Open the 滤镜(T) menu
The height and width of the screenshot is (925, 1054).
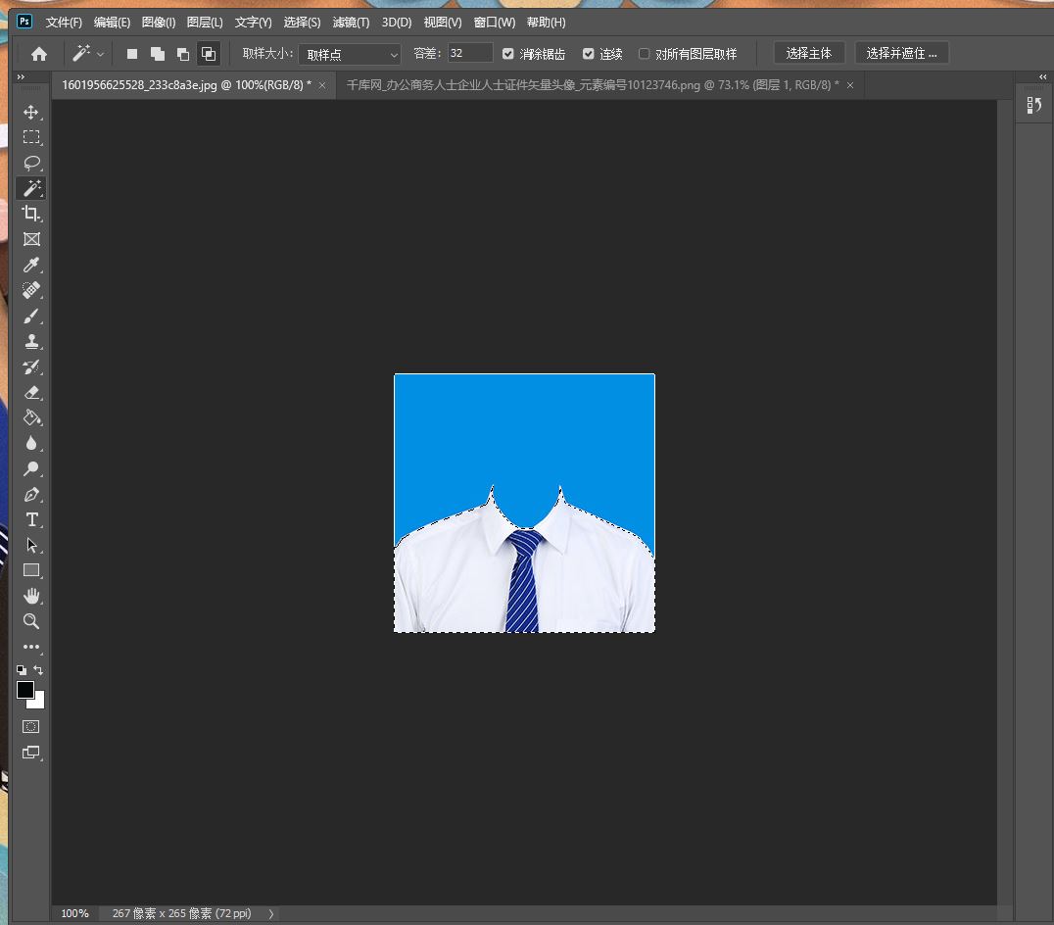351,23
